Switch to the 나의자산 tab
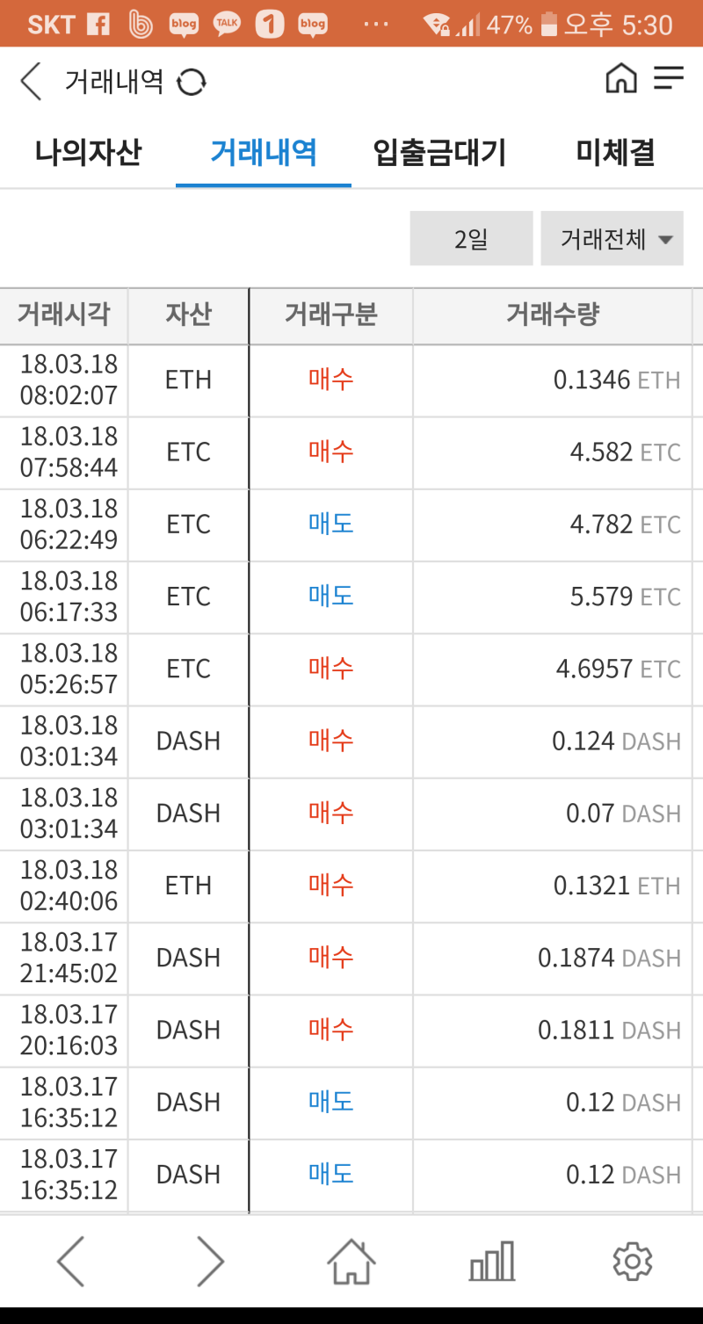This screenshot has height=1324, width=703. click(88, 153)
